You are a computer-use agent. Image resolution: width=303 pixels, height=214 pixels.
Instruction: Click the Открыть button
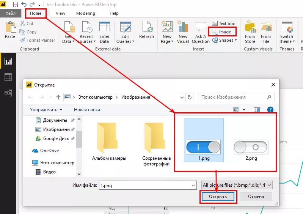pos(218,197)
